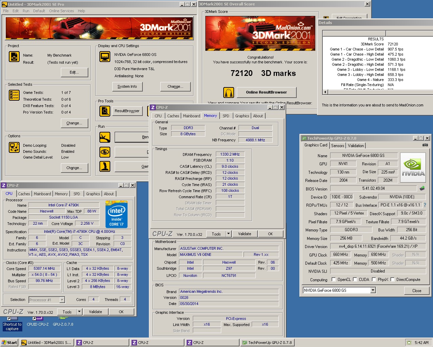Click the Online ResultBrowser button
The image size is (433, 347).
pos(266,92)
